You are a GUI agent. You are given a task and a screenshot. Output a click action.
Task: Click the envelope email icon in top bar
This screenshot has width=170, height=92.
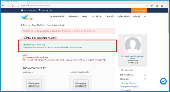[22, 10]
